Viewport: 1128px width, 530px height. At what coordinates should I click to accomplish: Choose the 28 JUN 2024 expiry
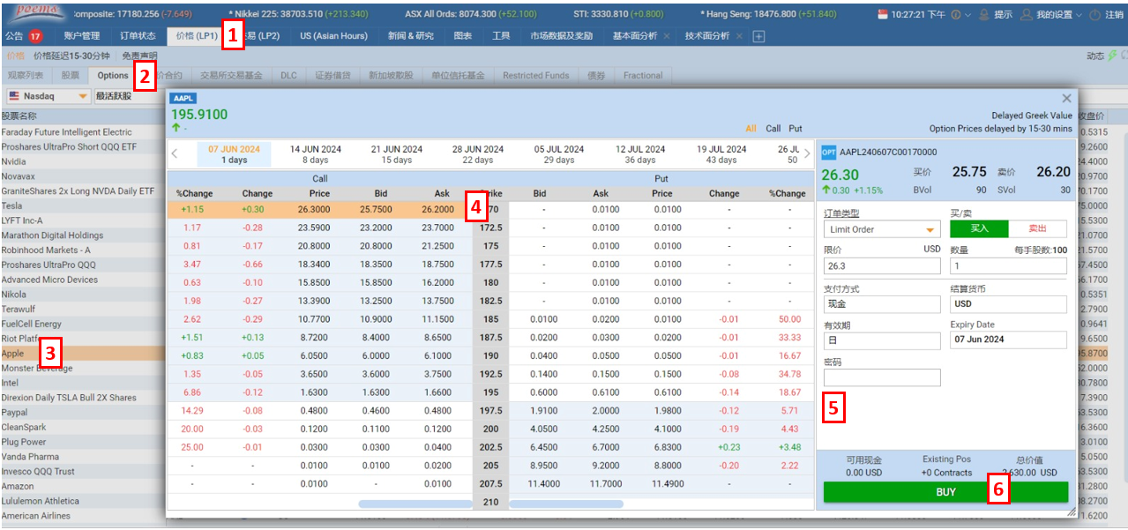478,154
